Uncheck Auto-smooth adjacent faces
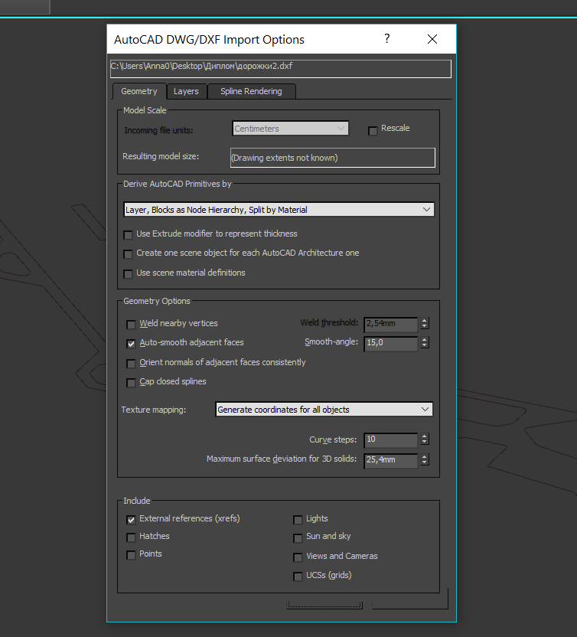Screen dimensions: 577x637 pyautogui.click(x=131, y=344)
